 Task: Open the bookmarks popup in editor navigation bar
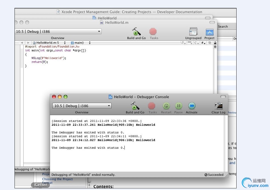pos(183,43)
